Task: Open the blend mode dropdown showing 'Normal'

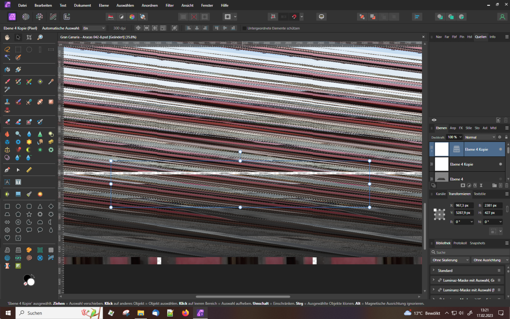Action: pos(479,137)
